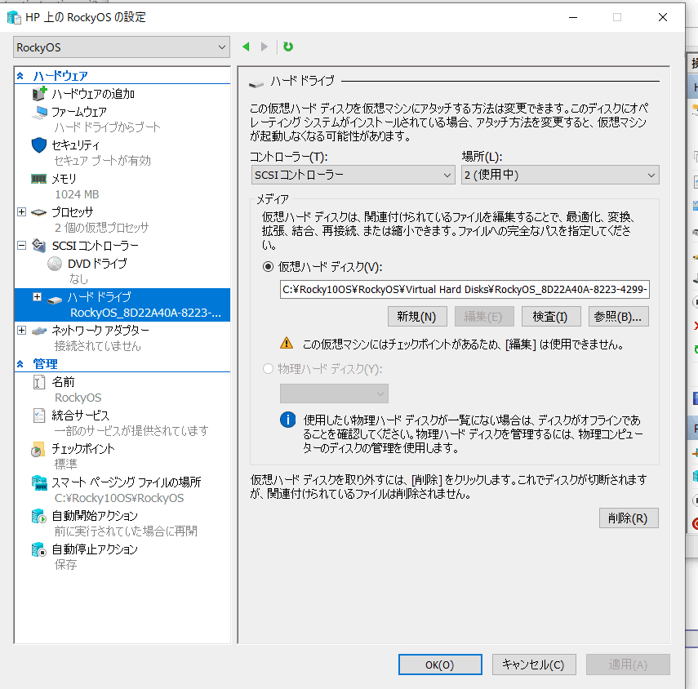This screenshot has height=689, width=698.
Task: Select the 仮想ハード ディスク radio button
Action: [268, 267]
